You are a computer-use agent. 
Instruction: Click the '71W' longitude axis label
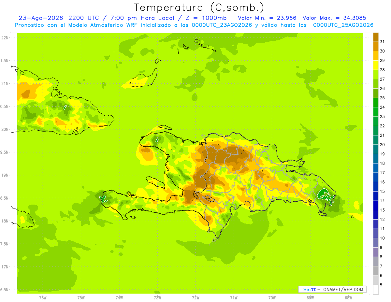233,297
